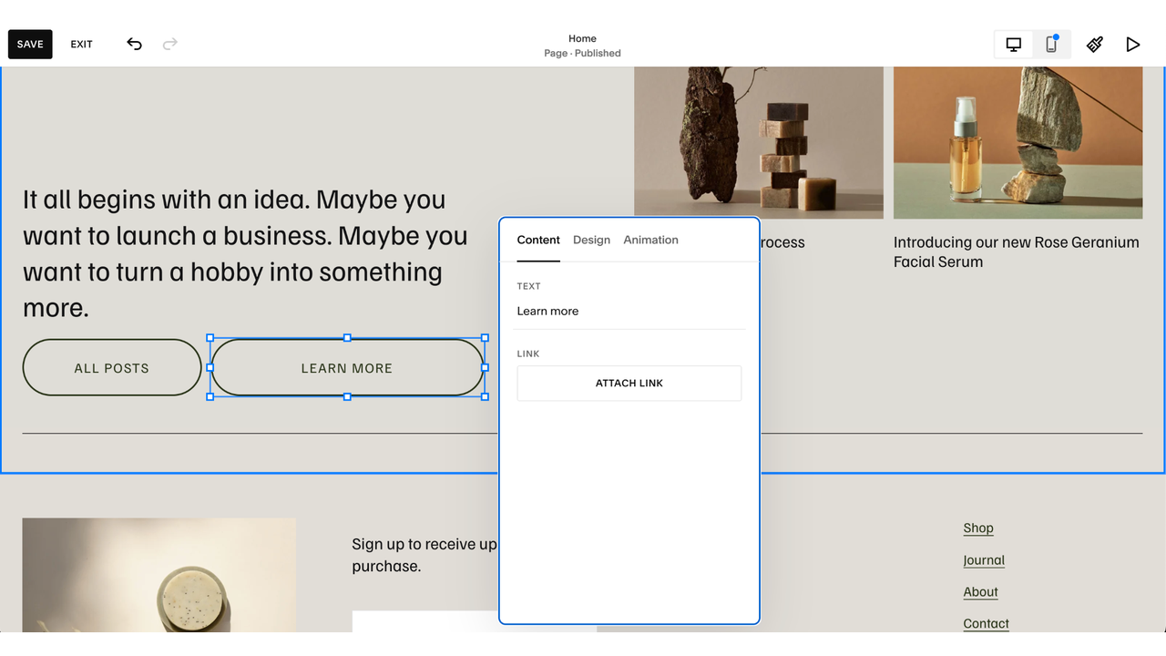The height and width of the screenshot is (656, 1166).
Task: Click the footer soap product image
Action: pyautogui.click(x=159, y=575)
